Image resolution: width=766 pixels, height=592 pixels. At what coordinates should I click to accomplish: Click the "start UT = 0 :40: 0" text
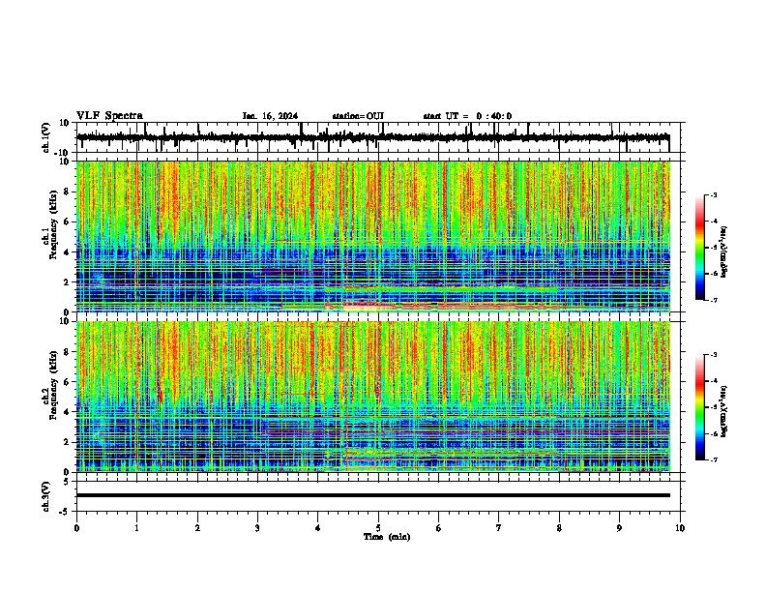point(467,116)
